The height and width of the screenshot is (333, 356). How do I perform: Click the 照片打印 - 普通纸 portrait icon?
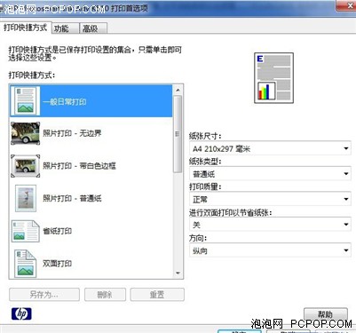(26, 198)
